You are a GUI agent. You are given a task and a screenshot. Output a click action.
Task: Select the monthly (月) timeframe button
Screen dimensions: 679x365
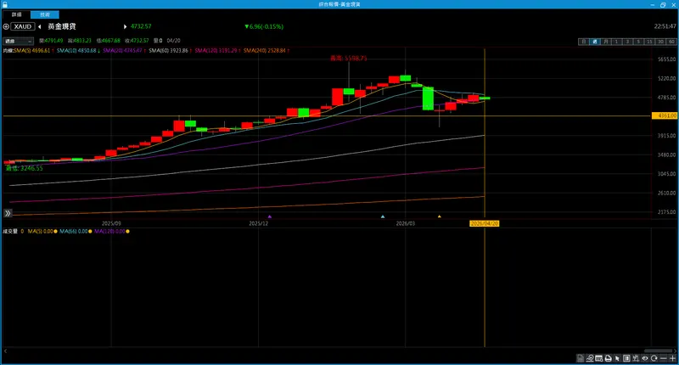[606, 42]
